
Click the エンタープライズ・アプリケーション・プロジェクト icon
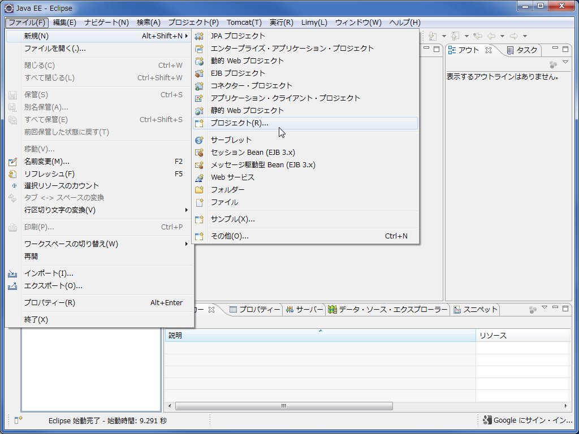point(199,49)
